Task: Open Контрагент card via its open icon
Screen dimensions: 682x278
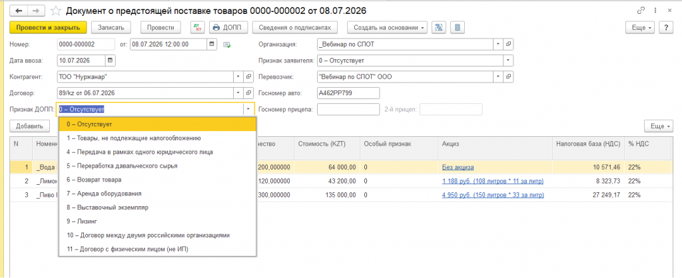Action: [x=249, y=76]
